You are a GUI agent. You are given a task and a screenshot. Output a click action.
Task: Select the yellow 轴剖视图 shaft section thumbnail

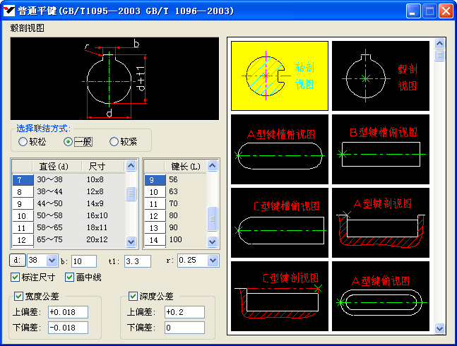click(280, 75)
